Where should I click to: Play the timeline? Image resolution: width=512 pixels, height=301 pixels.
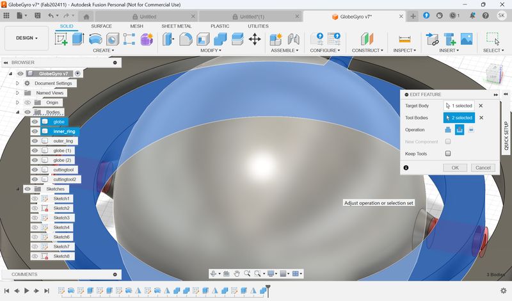click(26, 291)
